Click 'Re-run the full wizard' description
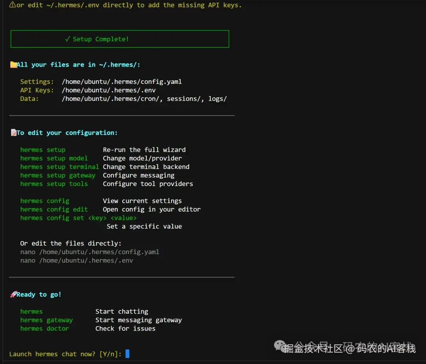Image resolution: width=426 pixels, height=364 pixels. [144, 150]
